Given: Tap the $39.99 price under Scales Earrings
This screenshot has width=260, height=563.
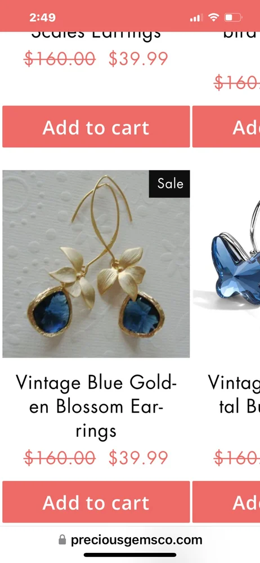Looking at the screenshot, I should point(138,59).
